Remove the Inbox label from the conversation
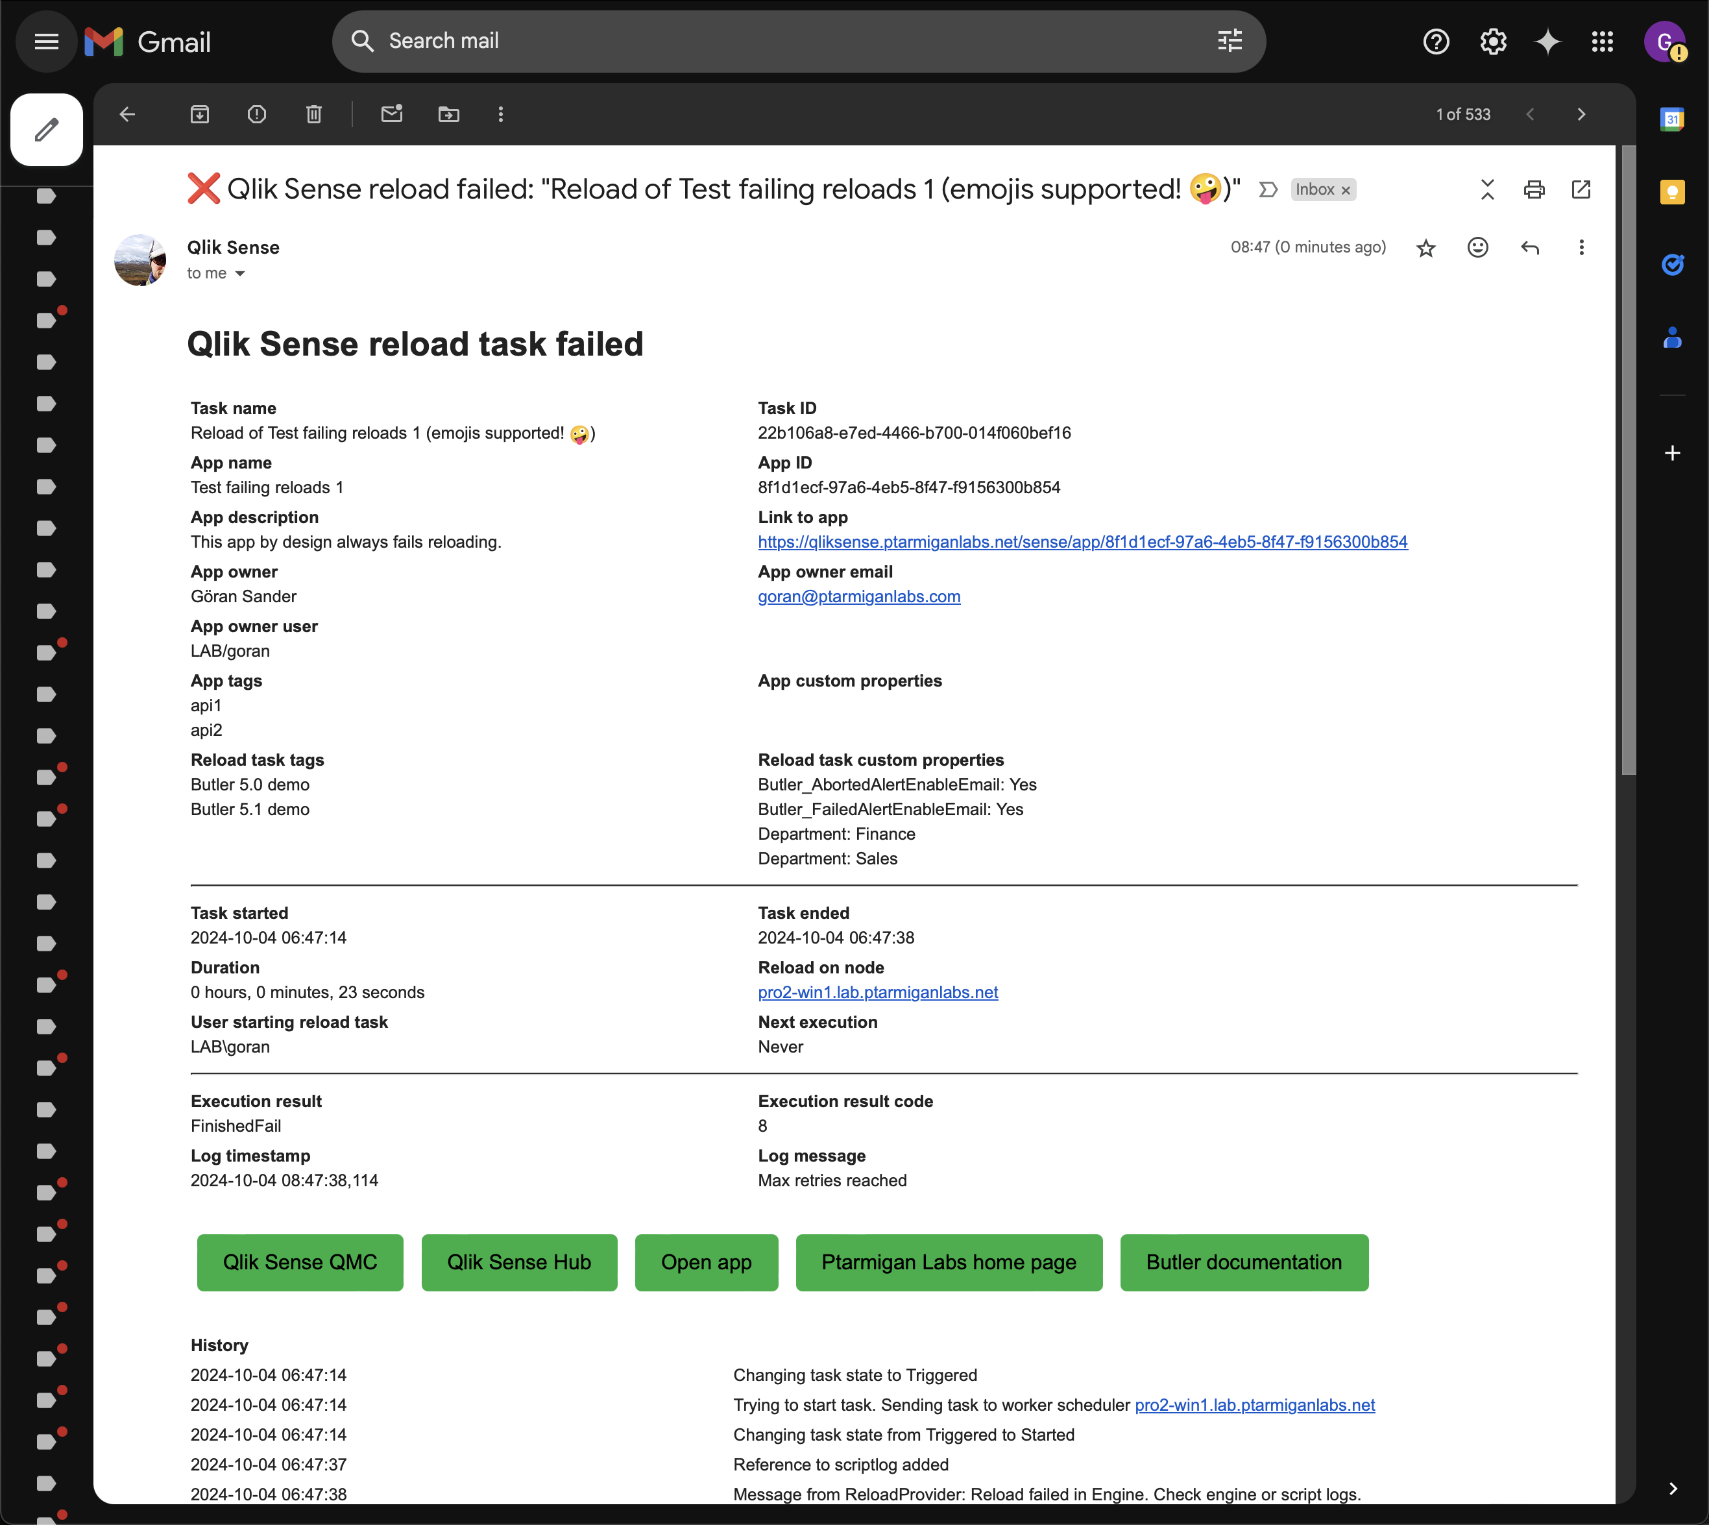Screen dimensions: 1709x1525 click(x=1346, y=190)
